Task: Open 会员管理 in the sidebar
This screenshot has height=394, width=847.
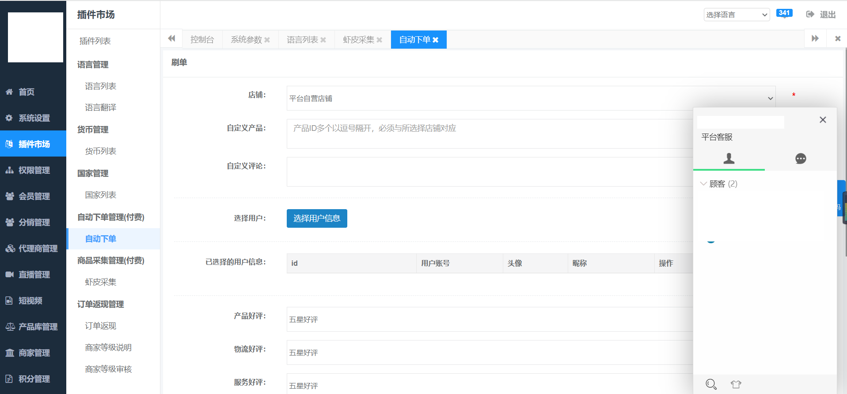Action: 33,196
